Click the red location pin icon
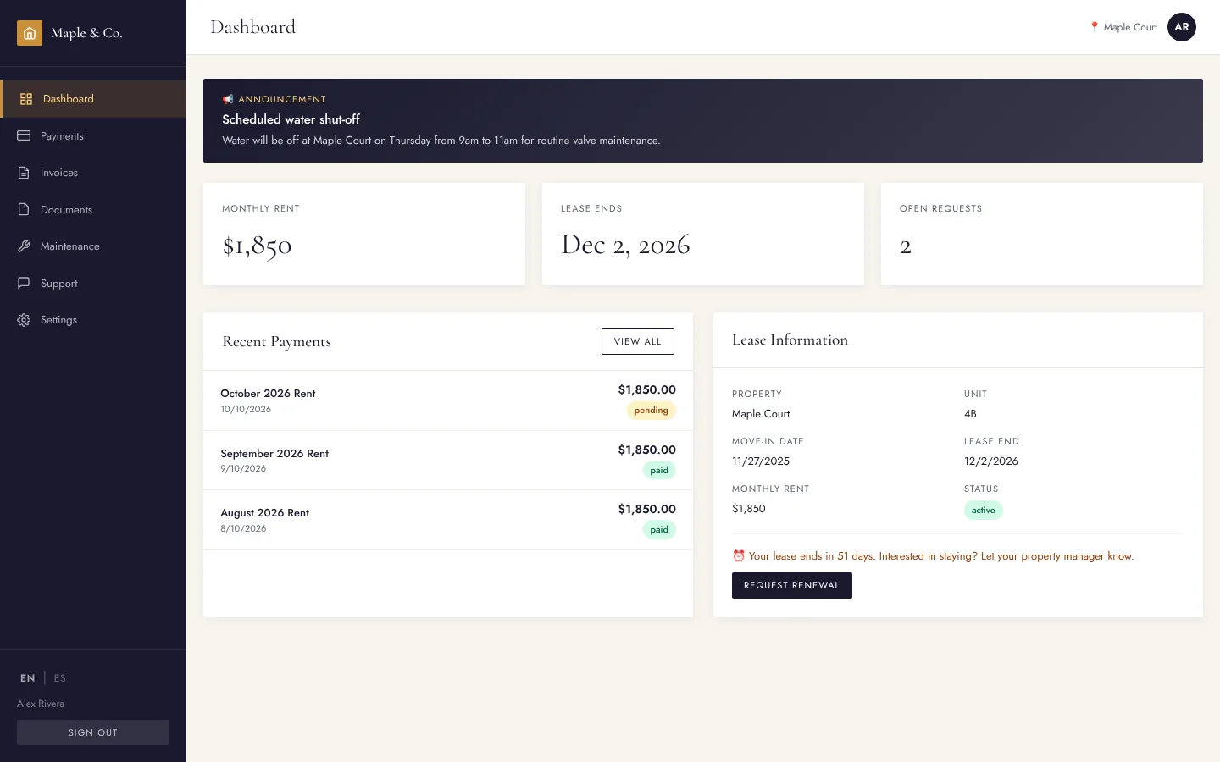The width and height of the screenshot is (1220, 762). pyautogui.click(x=1095, y=27)
